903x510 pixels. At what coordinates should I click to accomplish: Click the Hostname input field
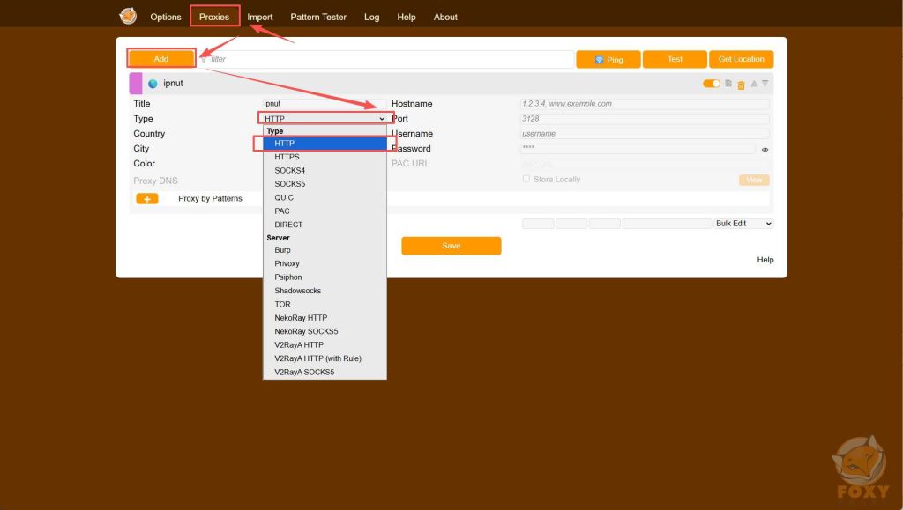click(x=645, y=104)
